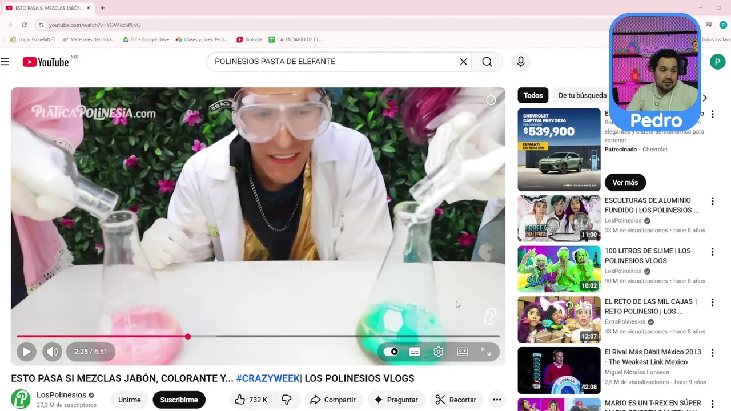This screenshot has width=731, height=411.
Task: Toggle autoplay switch in player
Action: click(x=391, y=352)
